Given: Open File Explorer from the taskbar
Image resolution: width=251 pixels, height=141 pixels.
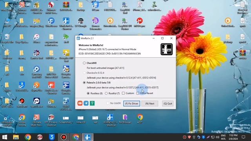Looking at the screenshot, I should point(16,137).
